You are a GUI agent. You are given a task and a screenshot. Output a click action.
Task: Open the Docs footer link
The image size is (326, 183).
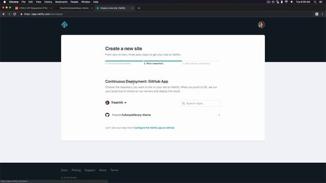tap(64, 170)
